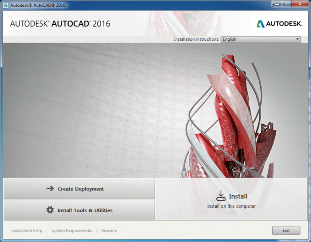Minimize the installer window
The height and width of the screenshot is (242, 311).
pyautogui.click(x=277, y=4)
